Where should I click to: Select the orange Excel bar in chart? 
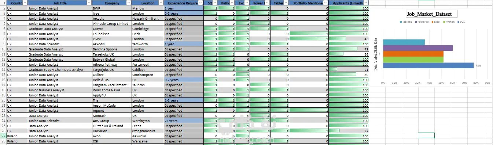413,54
